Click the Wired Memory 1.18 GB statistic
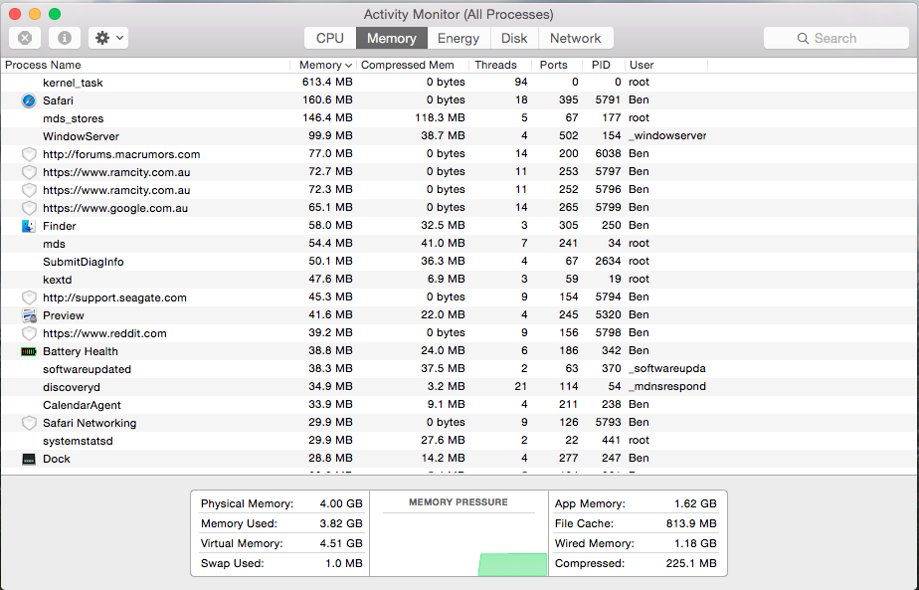The width and height of the screenshot is (919, 590). click(636, 543)
